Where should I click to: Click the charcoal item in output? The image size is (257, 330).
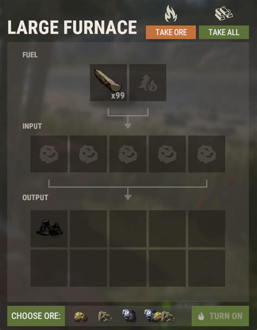tap(49, 228)
